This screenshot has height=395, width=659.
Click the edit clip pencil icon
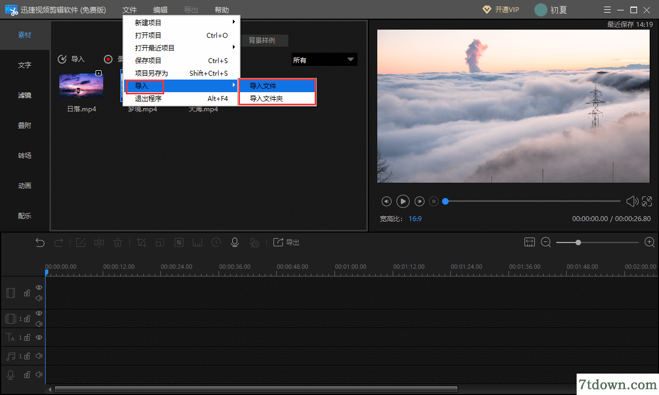coord(81,242)
